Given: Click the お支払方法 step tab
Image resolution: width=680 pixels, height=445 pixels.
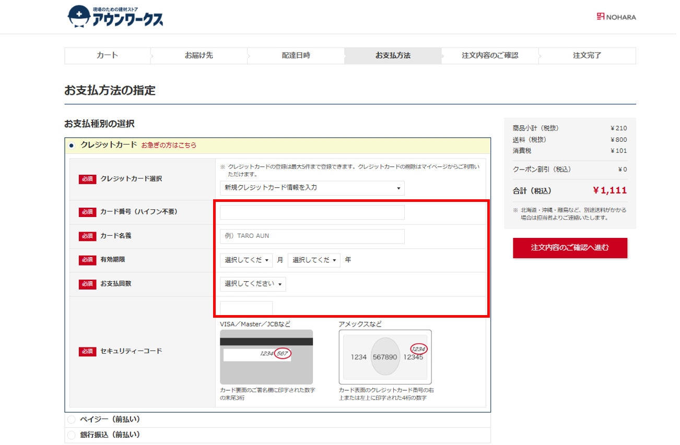Looking at the screenshot, I should [393, 56].
